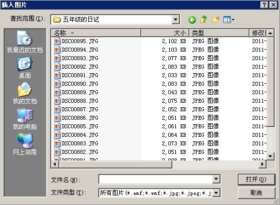Click the DSC00887.JPG file icon
The image size is (280, 205).
click(57, 109)
